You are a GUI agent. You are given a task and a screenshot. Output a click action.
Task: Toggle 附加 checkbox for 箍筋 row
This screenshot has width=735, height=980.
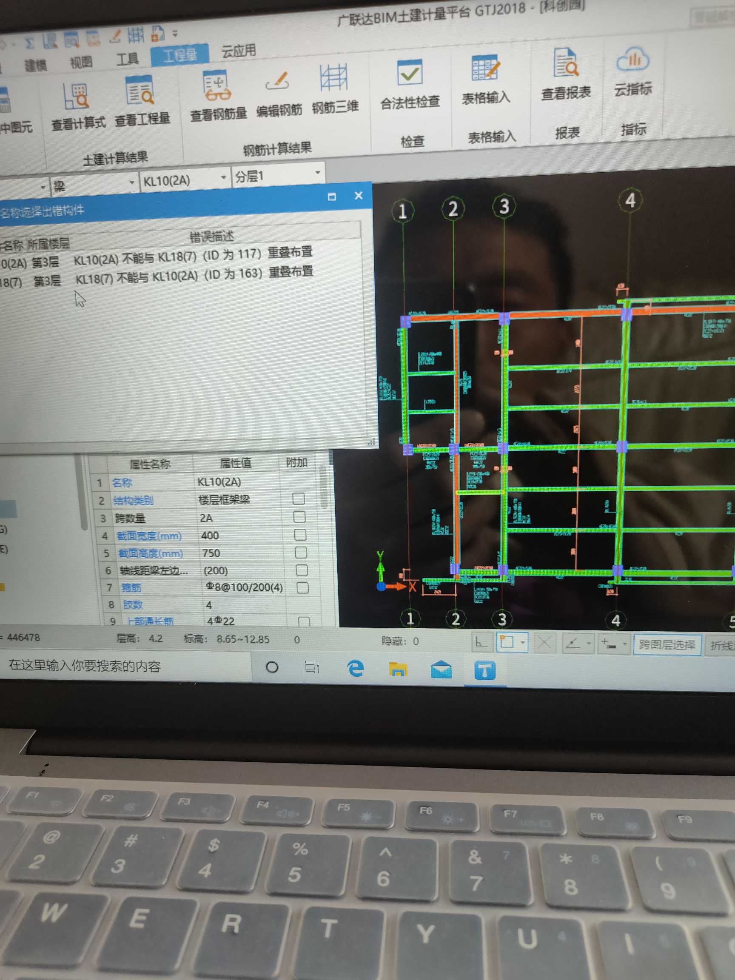pyautogui.click(x=302, y=587)
